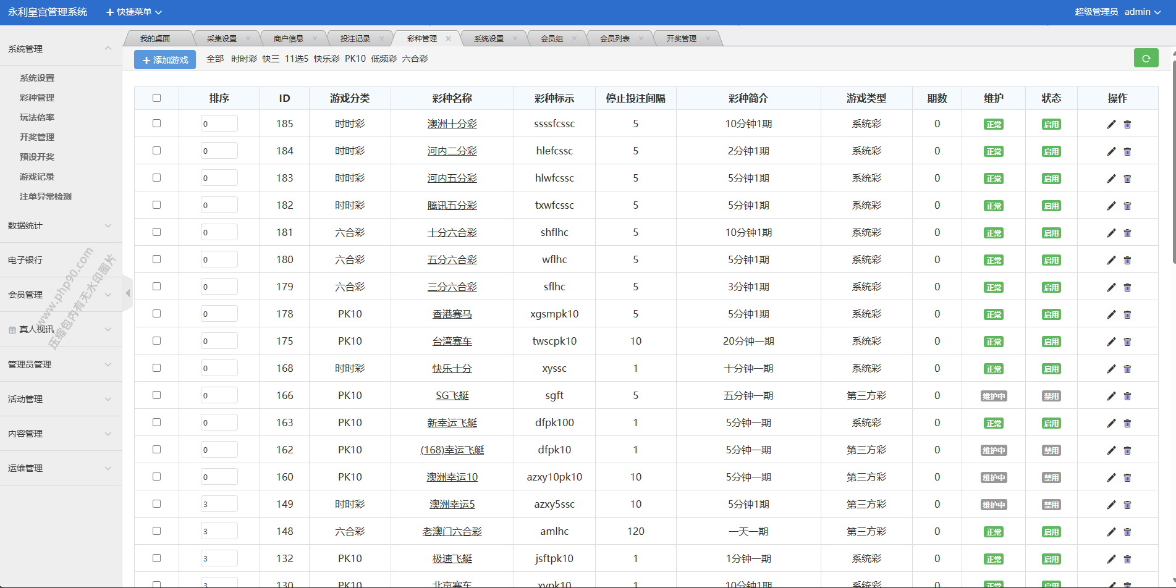Toggle the 启用 status of 腾讯五分彩

[x=1051, y=206]
